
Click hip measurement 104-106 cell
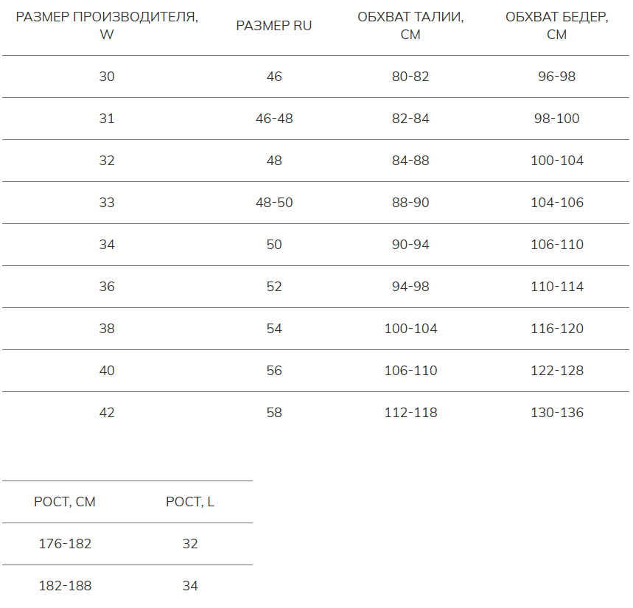pyautogui.click(x=557, y=203)
